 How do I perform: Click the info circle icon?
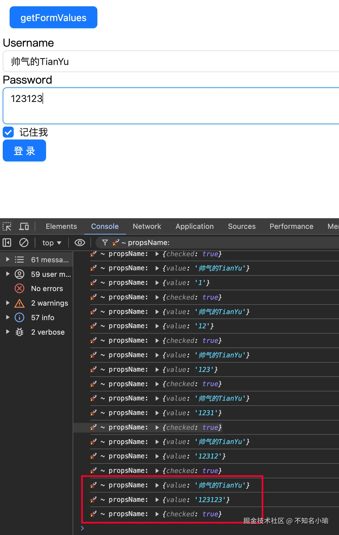point(19,318)
